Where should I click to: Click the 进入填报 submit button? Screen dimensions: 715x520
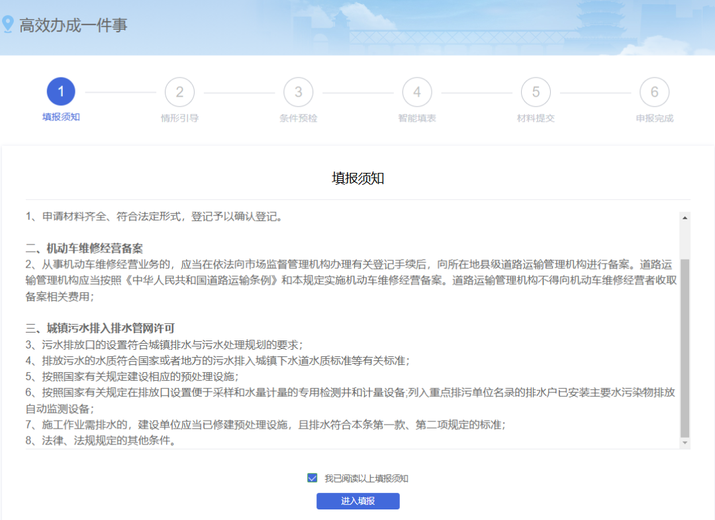pyautogui.click(x=358, y=501)
